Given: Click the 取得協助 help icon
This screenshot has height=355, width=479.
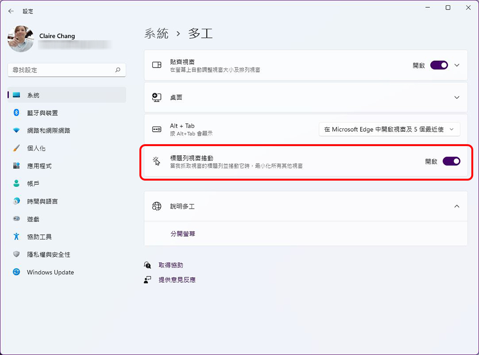Looking at the screenshot, I should pos(148,265).
